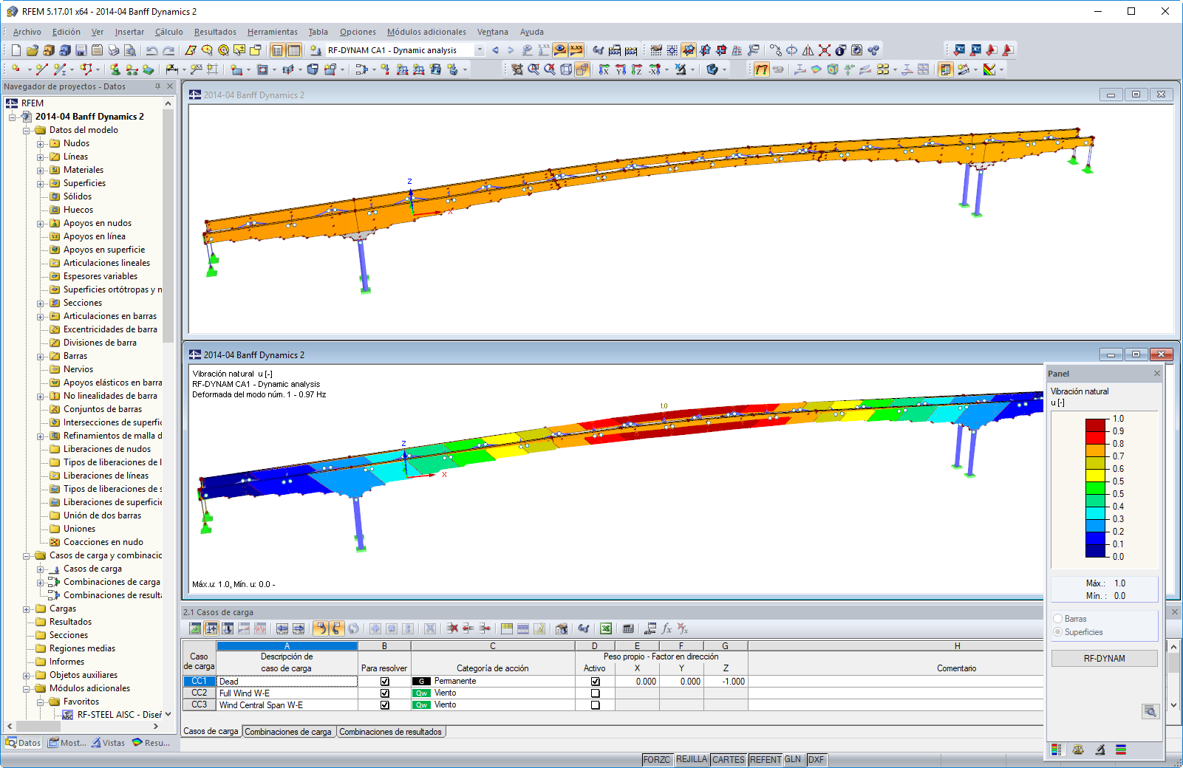Open the Herramientas menu
Screen dimensions: 1183x768
tap(271, 32)
